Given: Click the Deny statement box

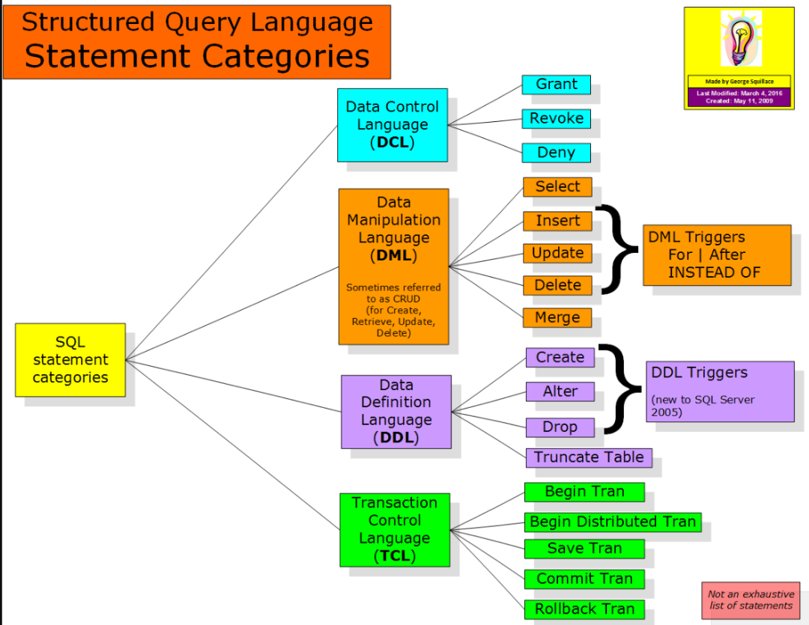Looking at the screenshot, I should [556, 153].
